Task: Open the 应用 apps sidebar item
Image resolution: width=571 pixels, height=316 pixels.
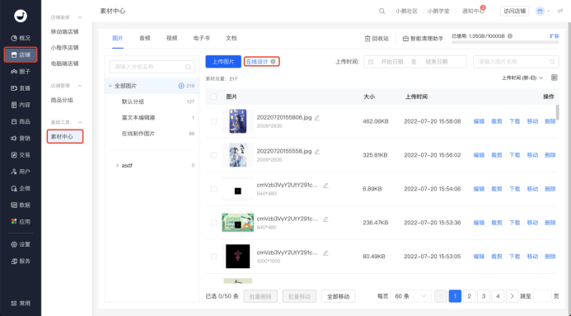Action: pyautogui.click(x=21, y=222)
